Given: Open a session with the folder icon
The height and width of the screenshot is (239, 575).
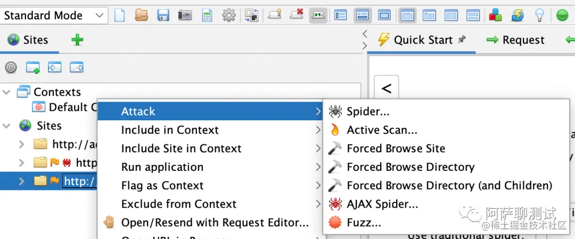Looking at the screenshot, I should (x=141, y=15).
